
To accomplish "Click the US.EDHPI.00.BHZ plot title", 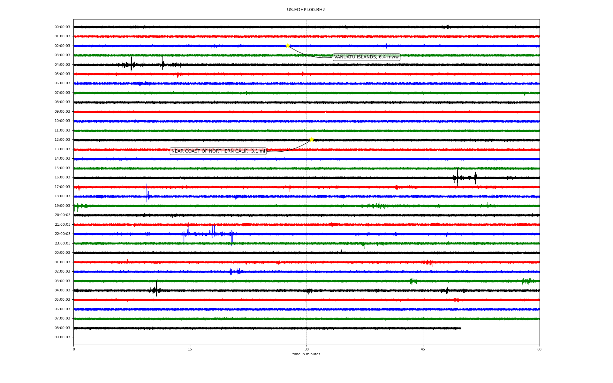I will (x=306, y=10).
